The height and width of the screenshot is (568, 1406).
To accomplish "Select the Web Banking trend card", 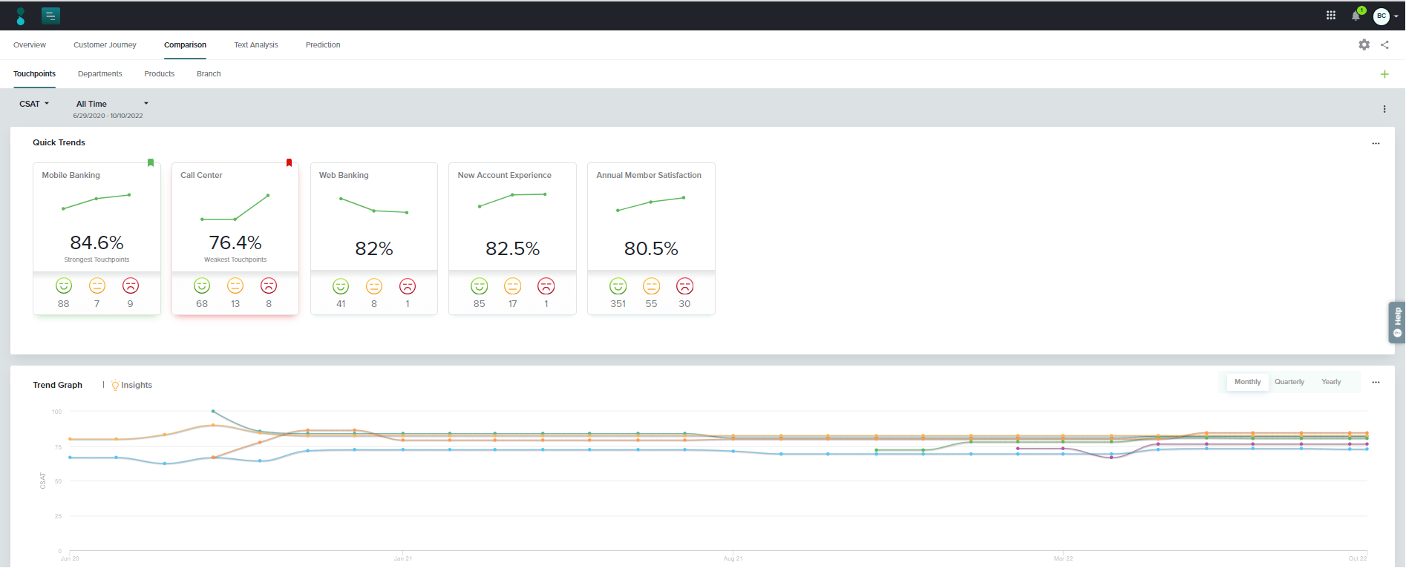I will [373, 222].
